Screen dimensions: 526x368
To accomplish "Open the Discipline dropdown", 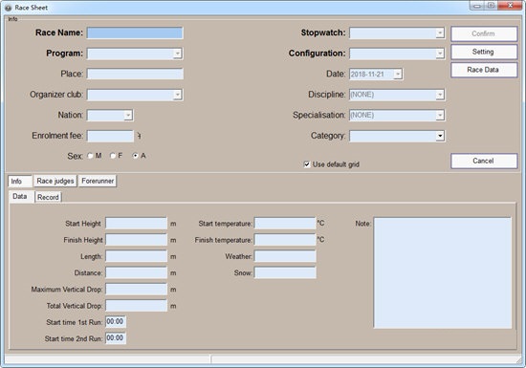I will point(440,95).
